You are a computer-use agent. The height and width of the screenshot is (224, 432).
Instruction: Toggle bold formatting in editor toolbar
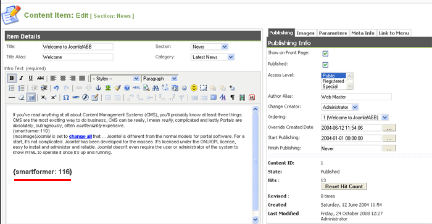click(12, 78)
